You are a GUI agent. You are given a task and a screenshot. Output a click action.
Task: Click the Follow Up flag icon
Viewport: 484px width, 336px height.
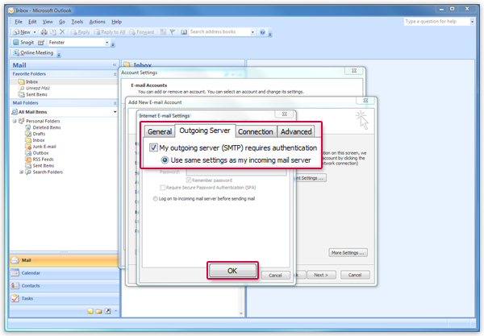tap(173, 31)
